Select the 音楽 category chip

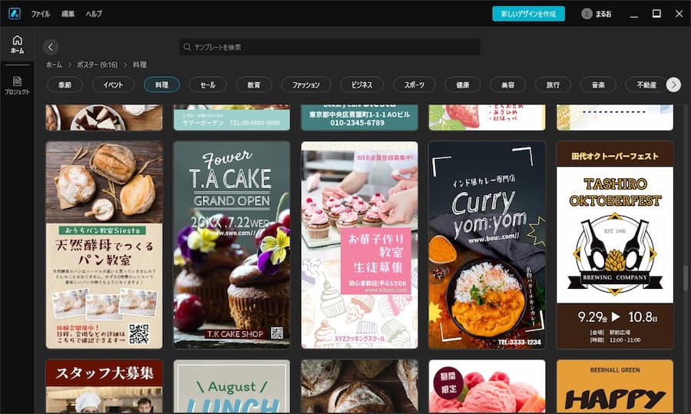click(x=598, y=84)
